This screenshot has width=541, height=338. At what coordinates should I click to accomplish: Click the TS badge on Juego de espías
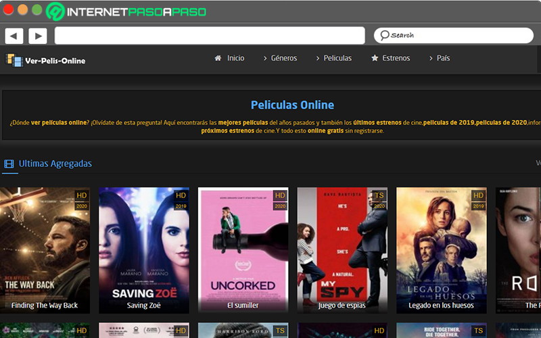click(x=379, y=195)
